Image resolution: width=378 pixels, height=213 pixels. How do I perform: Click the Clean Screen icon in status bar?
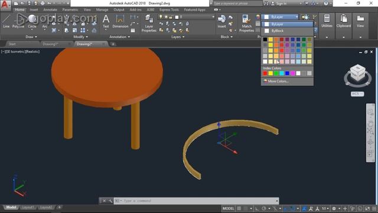coord(367,208)
